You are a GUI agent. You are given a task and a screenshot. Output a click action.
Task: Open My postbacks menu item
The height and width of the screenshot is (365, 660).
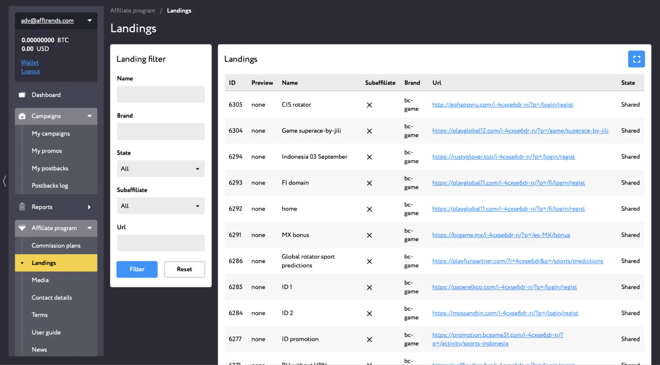tap(50, 168)
